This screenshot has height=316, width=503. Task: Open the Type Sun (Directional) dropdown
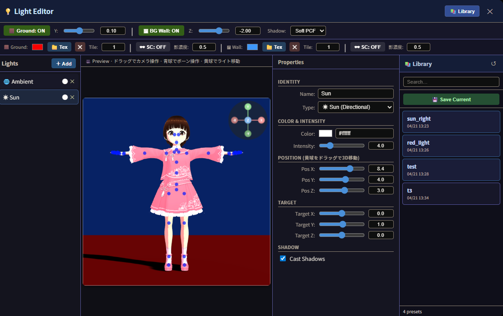coord(355,107)
